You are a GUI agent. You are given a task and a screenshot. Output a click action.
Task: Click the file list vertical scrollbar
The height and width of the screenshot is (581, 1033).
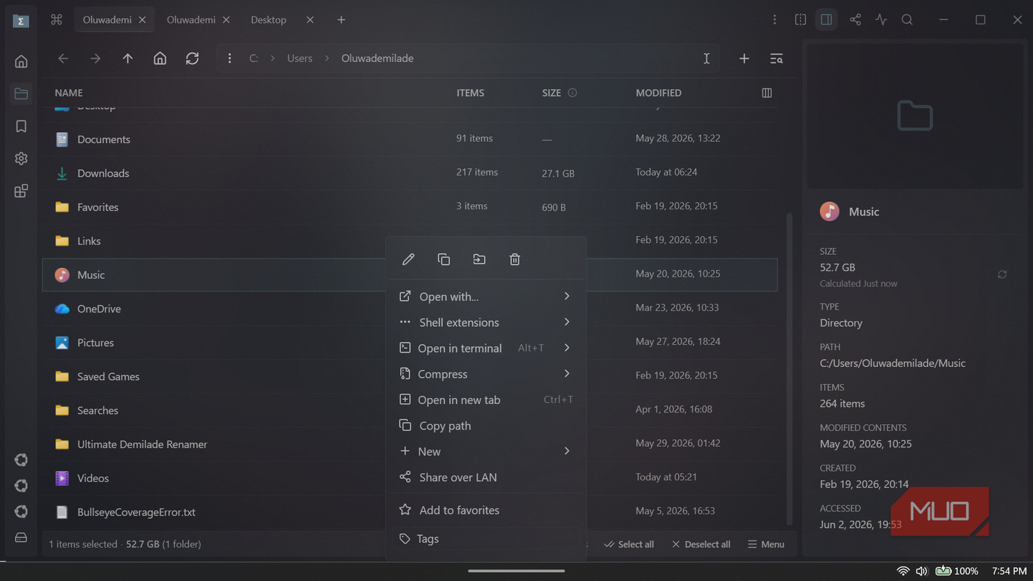pyautogui.click(x=789, y=368)
